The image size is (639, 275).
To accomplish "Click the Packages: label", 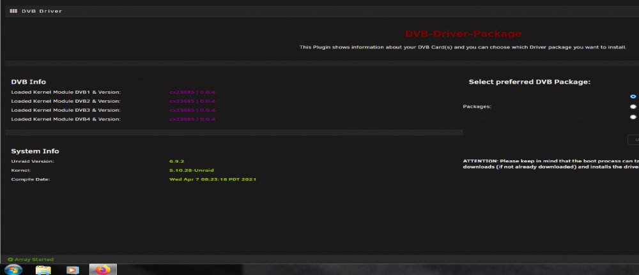I will pos(477,107).
